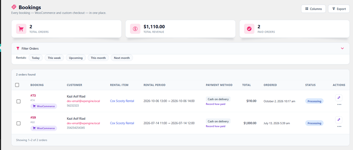
Task: Click the Cash on delivery tag in row #73
Action: 218,99
